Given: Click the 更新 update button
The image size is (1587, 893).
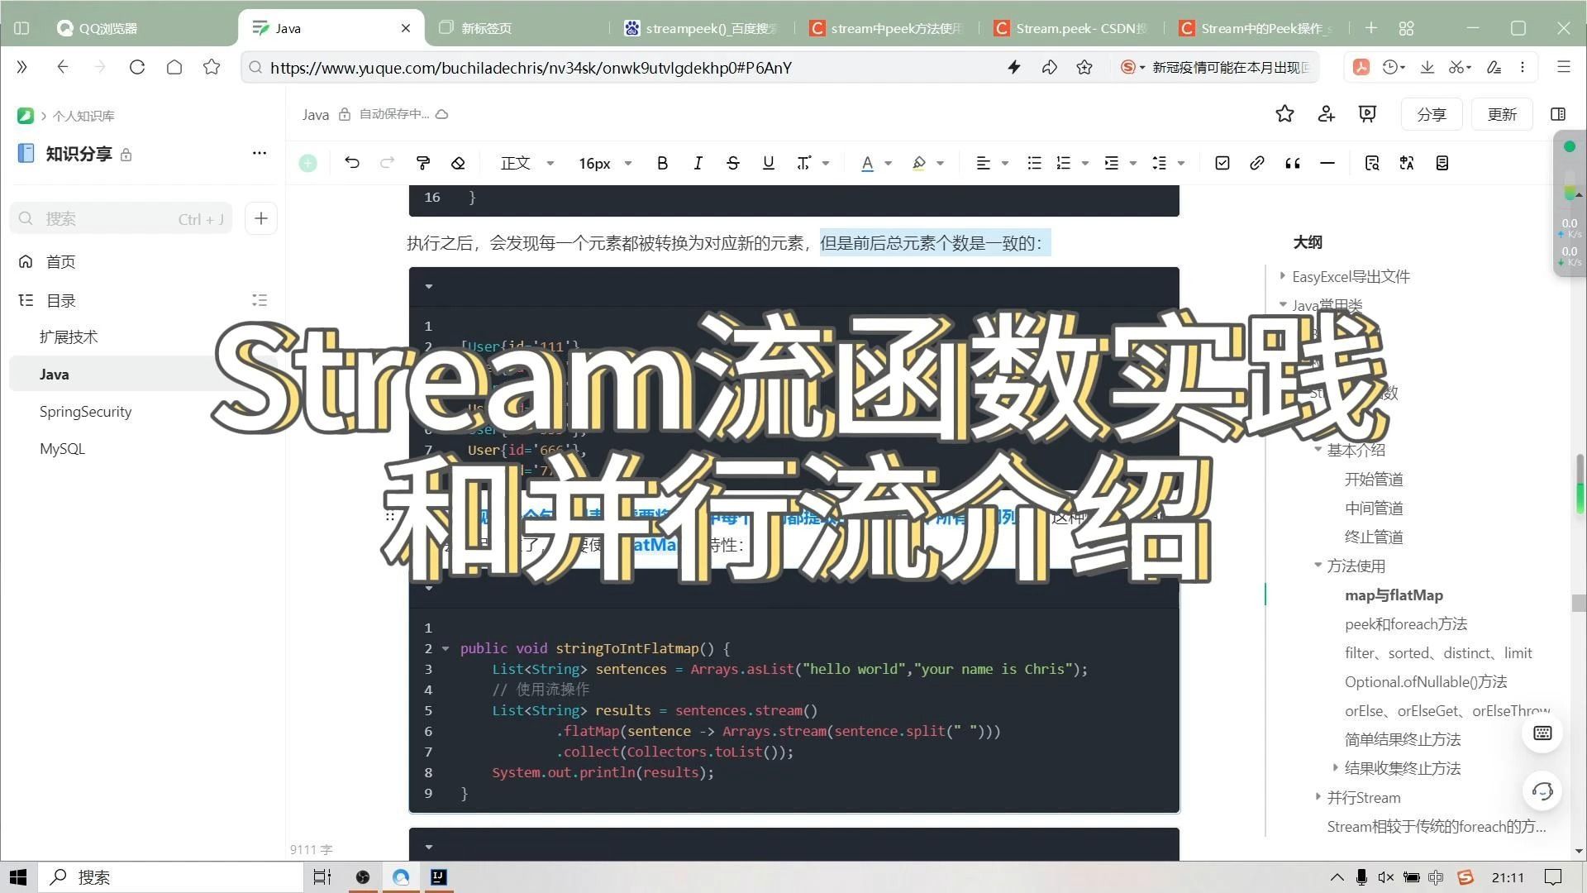Looking at the screenshot, I should click(x=1501, y=114).
